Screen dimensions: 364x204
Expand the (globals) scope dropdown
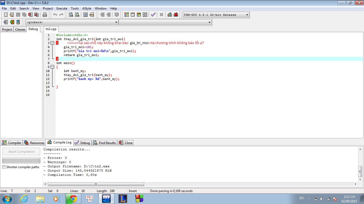[116, 22]
